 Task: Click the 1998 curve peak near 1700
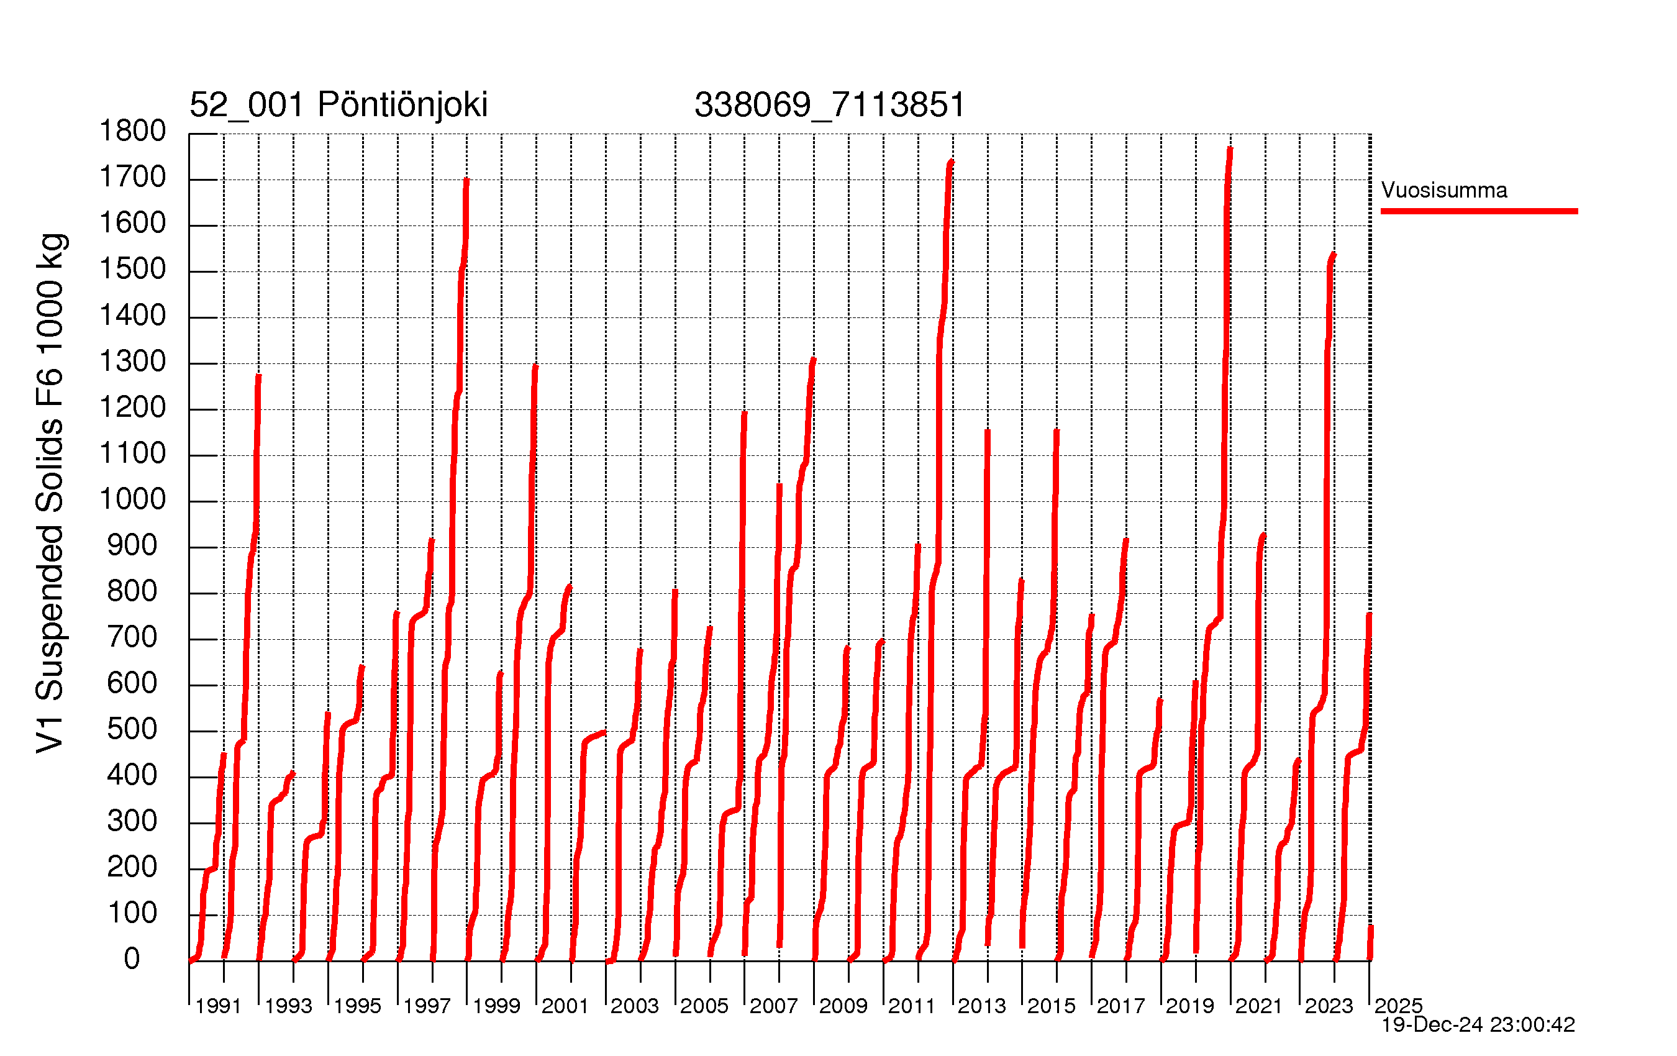(466, 180)
